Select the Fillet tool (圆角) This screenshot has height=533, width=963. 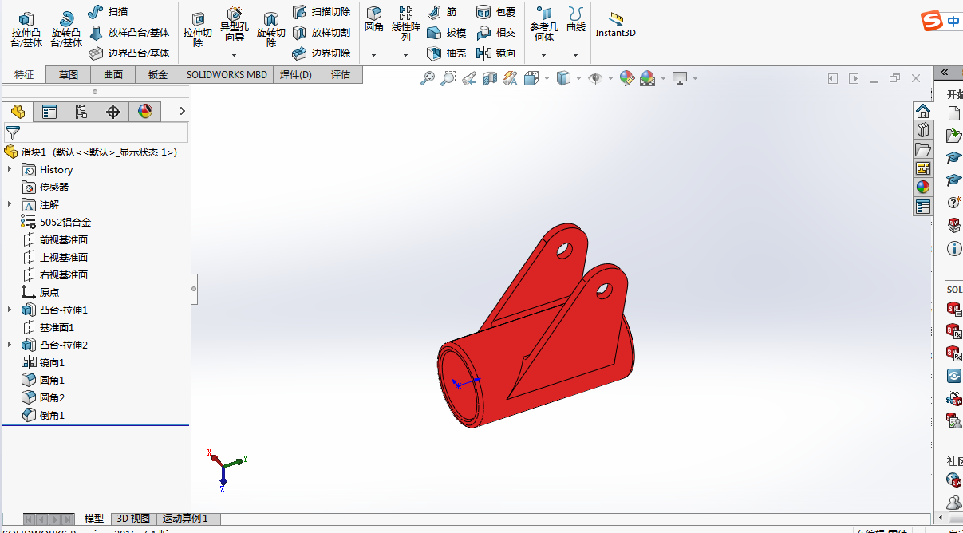coord(373,19)
